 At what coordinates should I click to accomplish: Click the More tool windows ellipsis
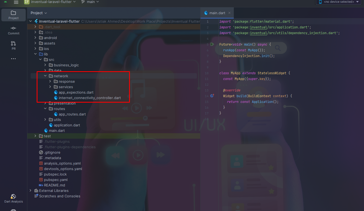[13, 59]
